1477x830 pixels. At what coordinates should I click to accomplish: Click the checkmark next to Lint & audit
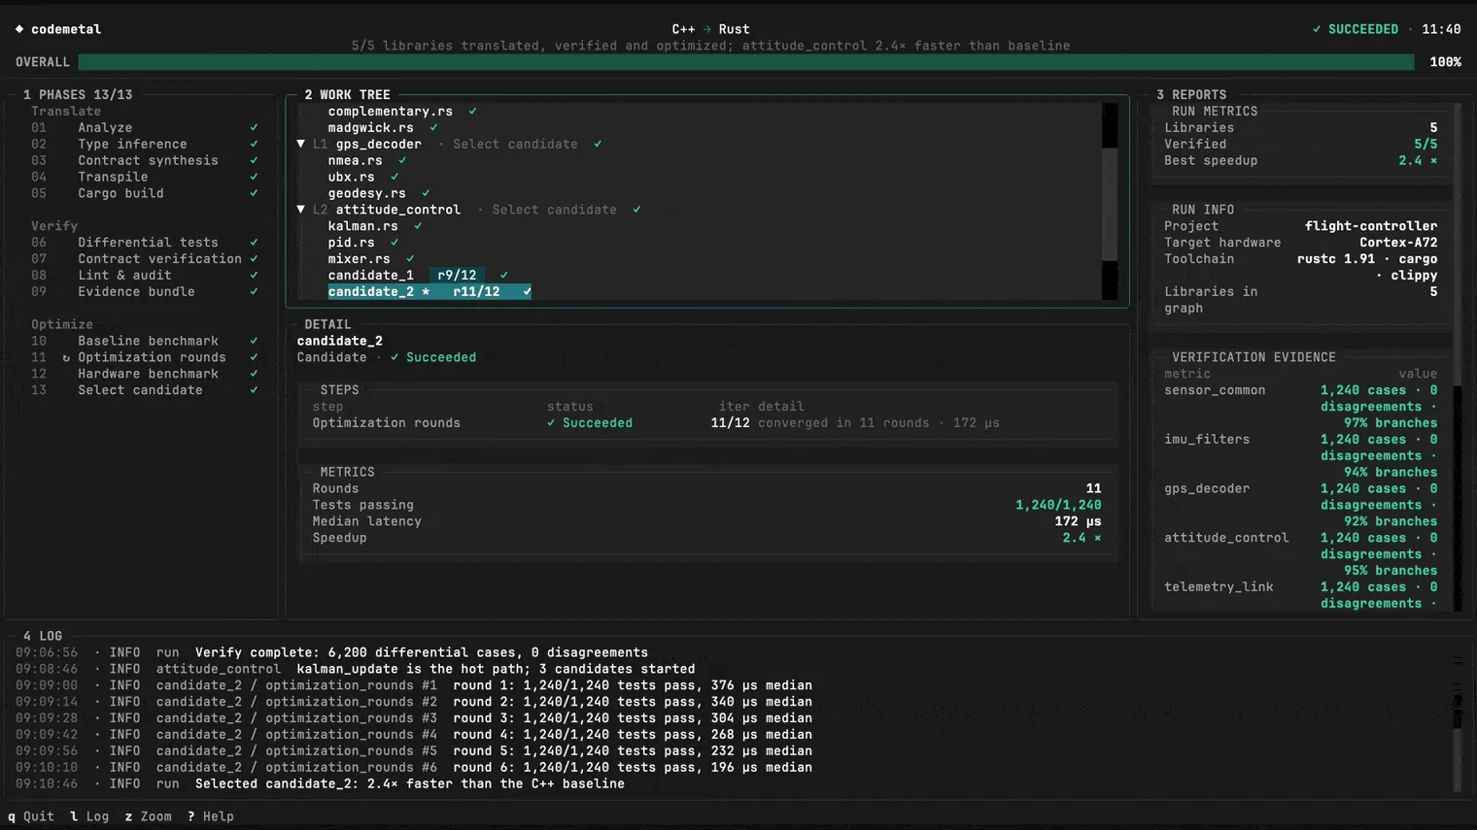[254, 275]
